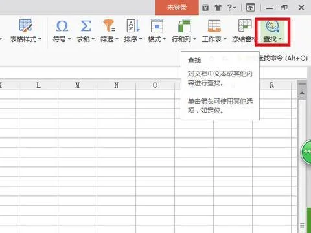This screenshot has width=311, height=233.
Task: Click the 未登录 sign-in button
Action: click(x=177, y=7)
